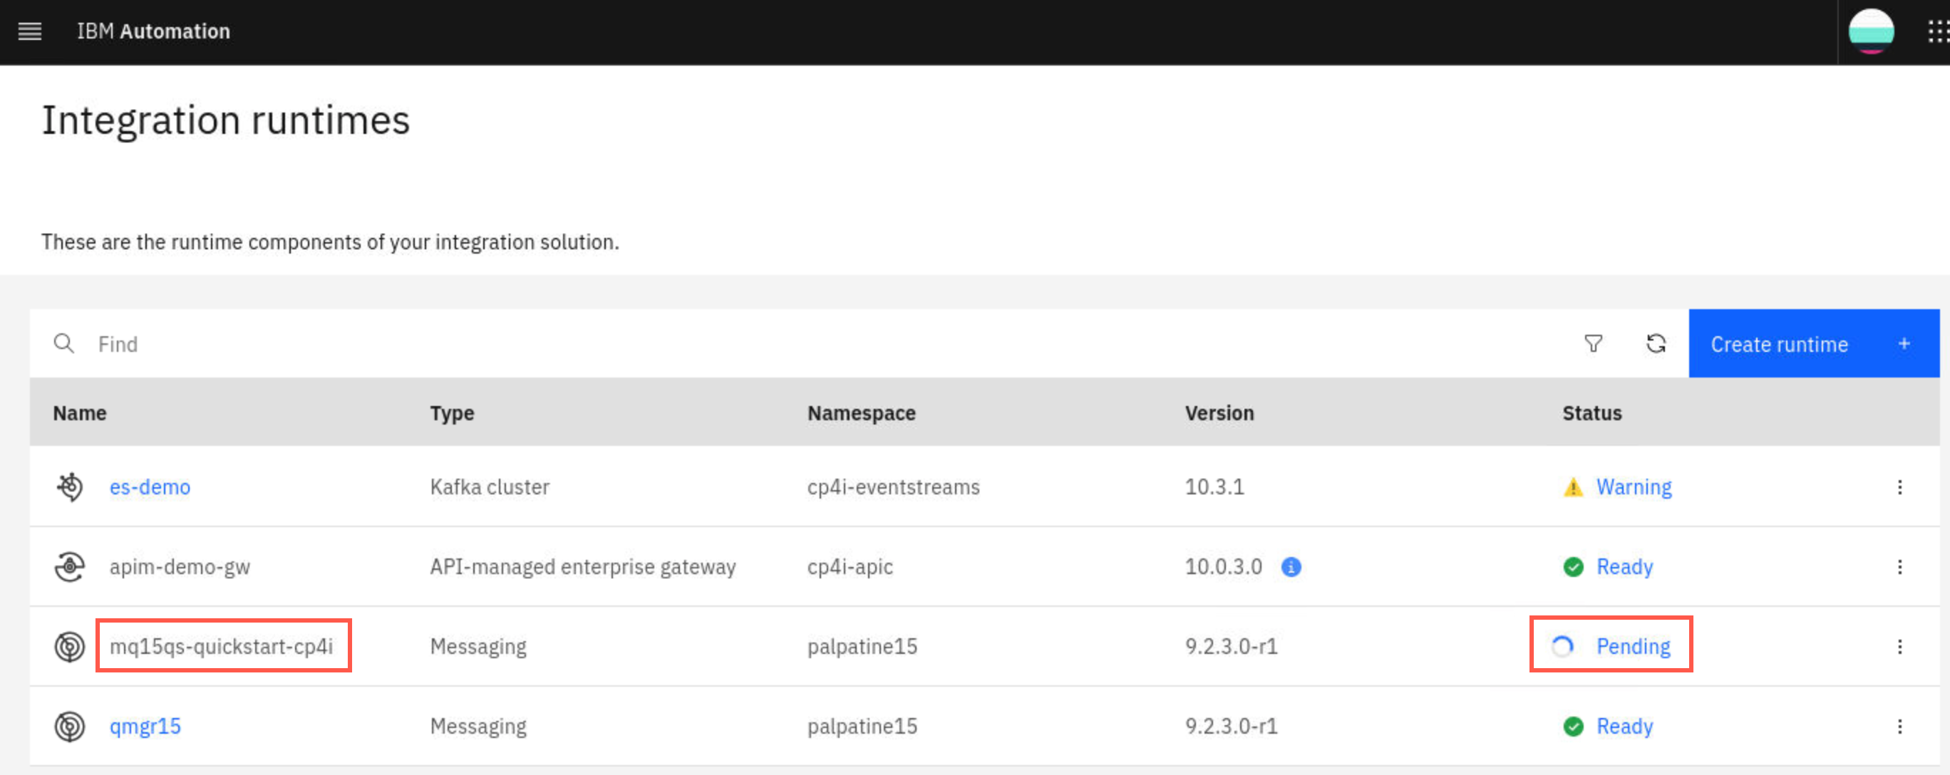Click the green check icon for apim-demo-gw
Image resolution: width=1950 pixels, height=775 pixels.
pyautogui.click(x=1573, y=567)
